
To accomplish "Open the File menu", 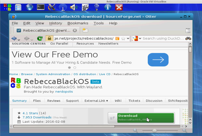I will tap(15, 23).
